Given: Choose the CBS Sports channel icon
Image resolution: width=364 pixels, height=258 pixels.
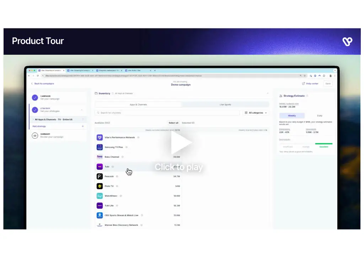Looking at the screenshot, I should [100, 215].
